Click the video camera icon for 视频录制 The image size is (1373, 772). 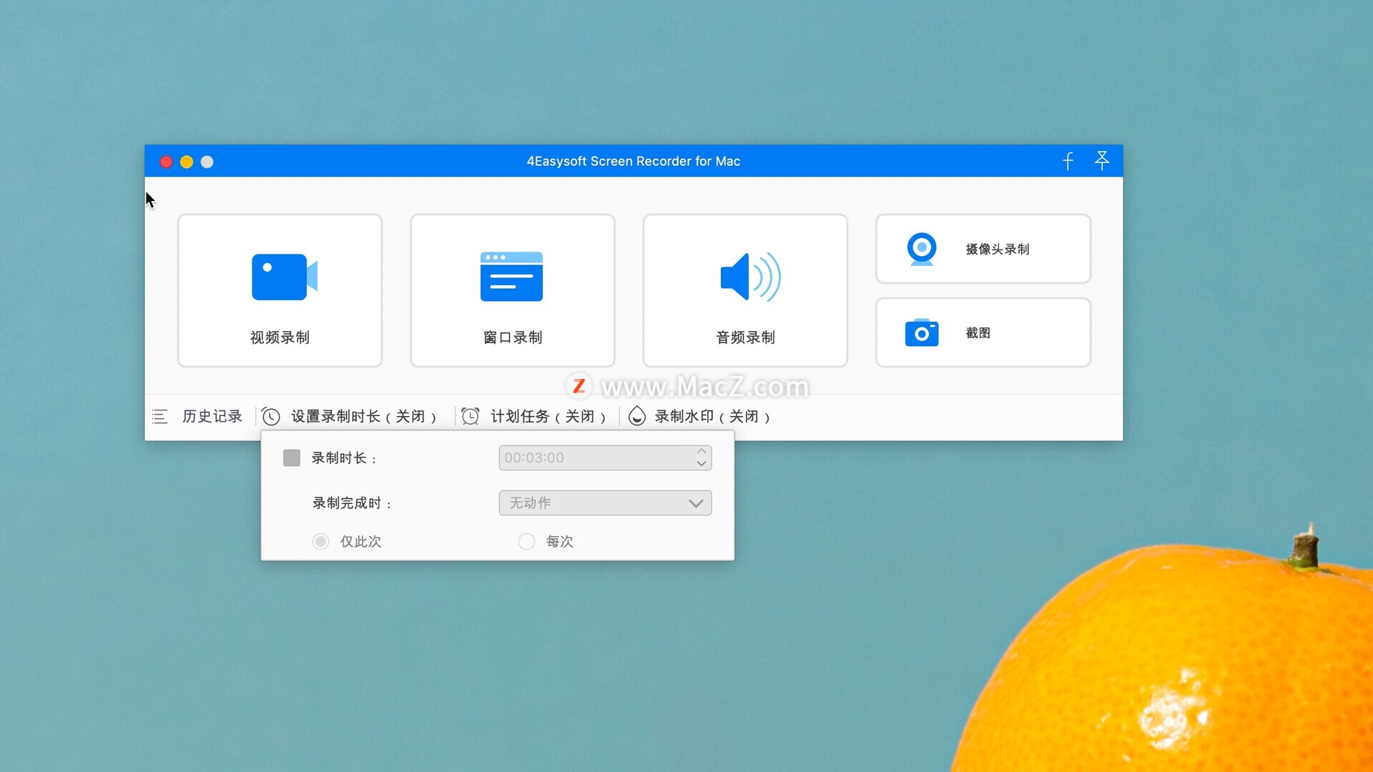point(284,277)
